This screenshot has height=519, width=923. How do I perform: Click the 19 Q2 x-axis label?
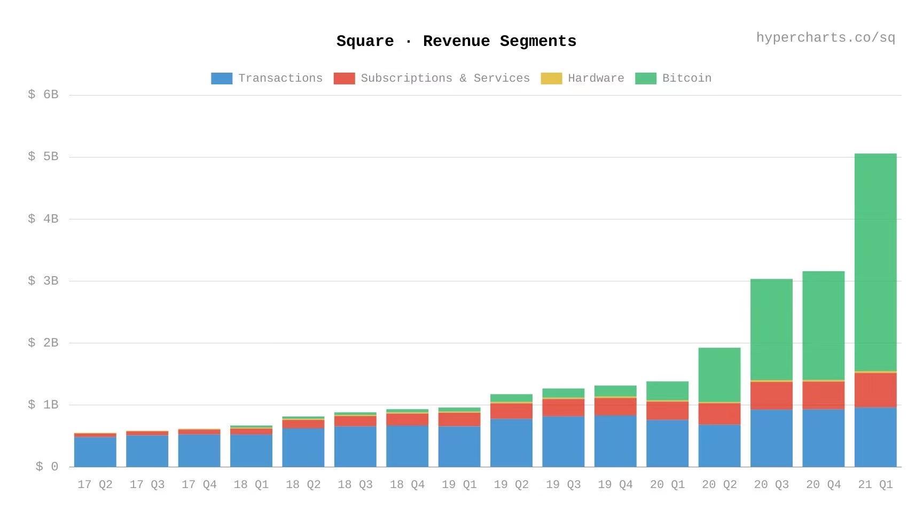pos(511,485)
